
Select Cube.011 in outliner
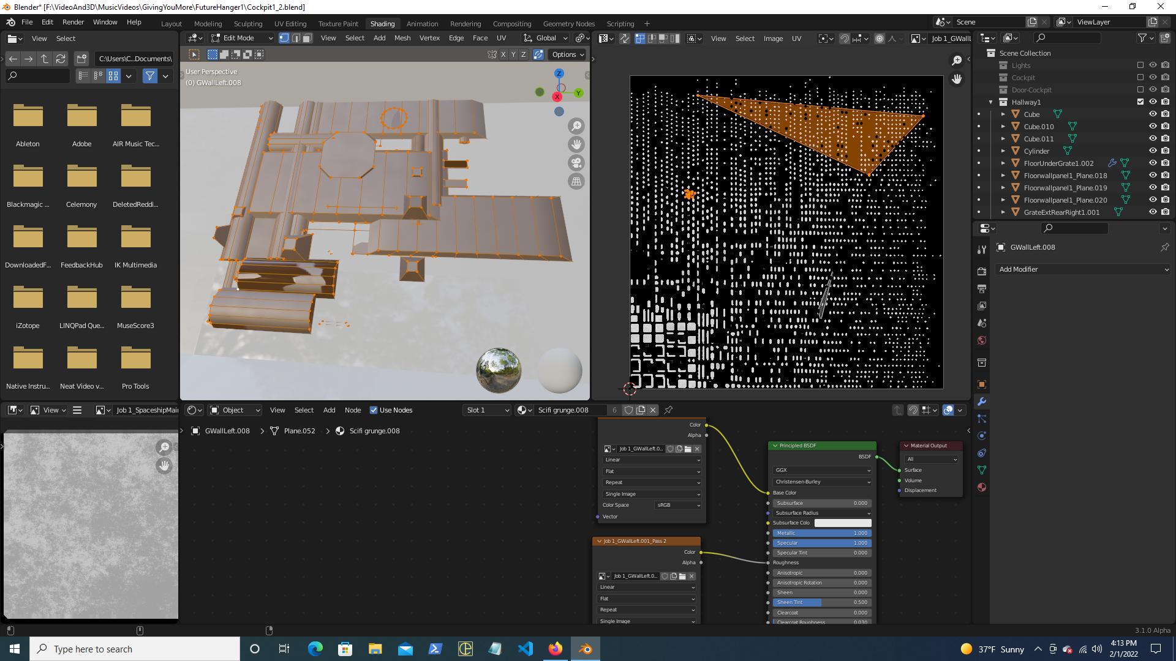point(1039,138)
